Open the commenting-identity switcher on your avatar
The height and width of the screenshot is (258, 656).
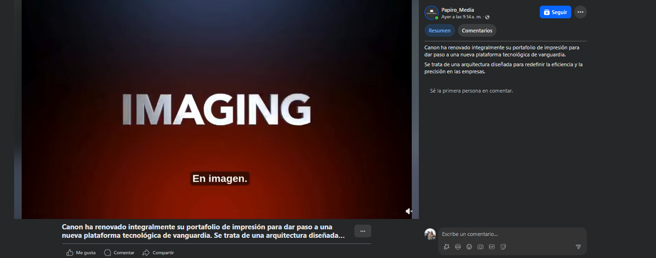pyautogui.click(x=430, y=234)
